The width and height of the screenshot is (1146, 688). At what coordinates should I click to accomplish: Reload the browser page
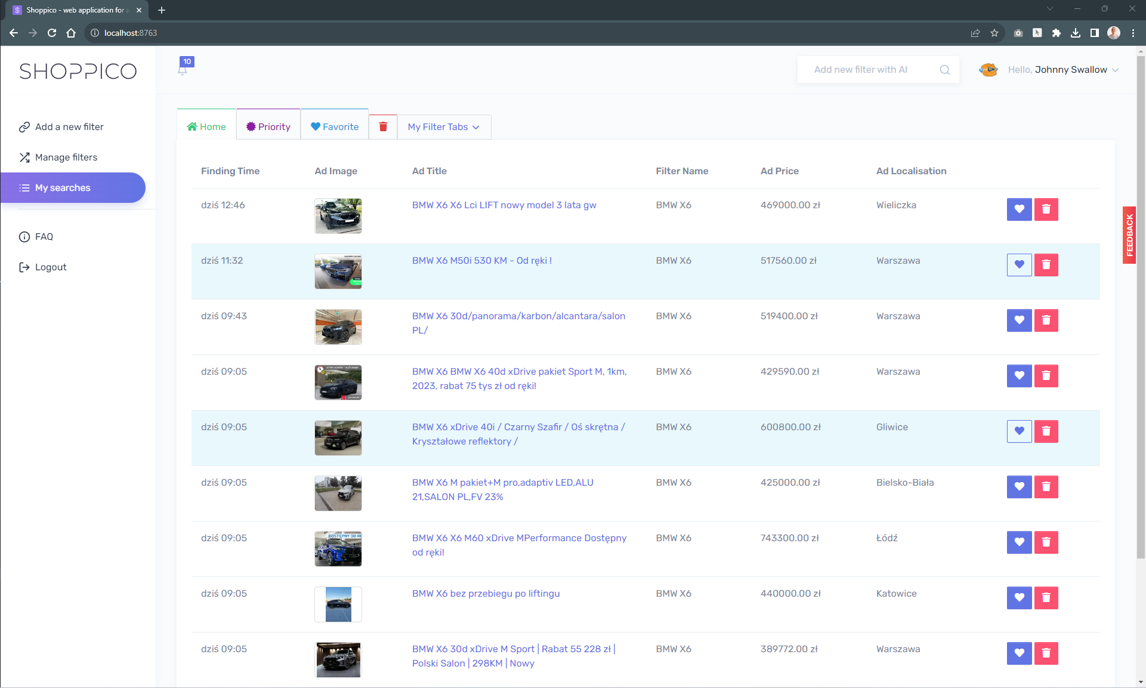click(52, 33)
